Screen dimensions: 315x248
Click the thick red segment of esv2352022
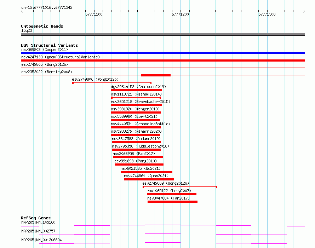[156, 75]
